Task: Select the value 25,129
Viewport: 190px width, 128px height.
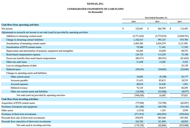Action: (x=185, y=66)
